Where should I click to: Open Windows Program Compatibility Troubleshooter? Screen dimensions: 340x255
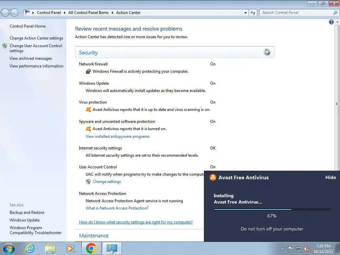click(36, 230)
